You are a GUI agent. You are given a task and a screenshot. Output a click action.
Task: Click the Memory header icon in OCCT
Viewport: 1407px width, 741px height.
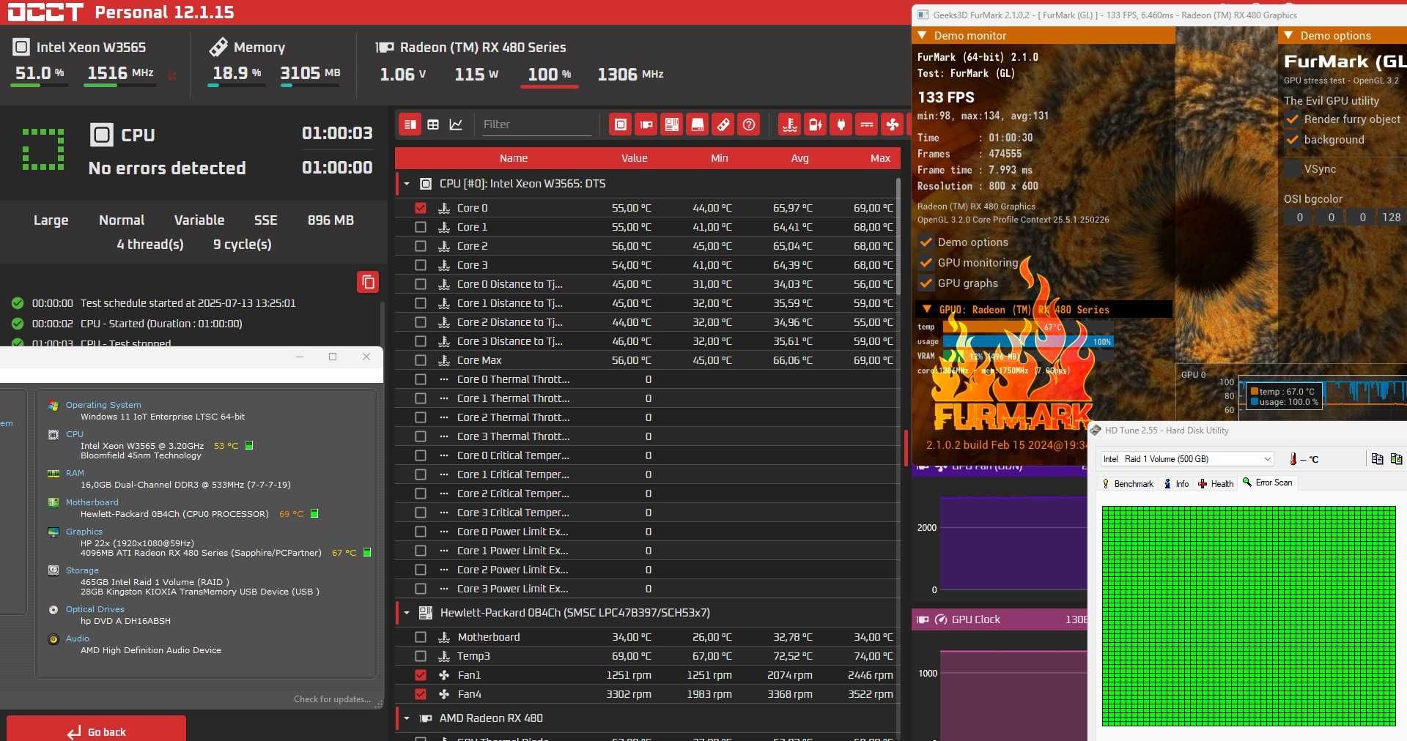[218, 47]
